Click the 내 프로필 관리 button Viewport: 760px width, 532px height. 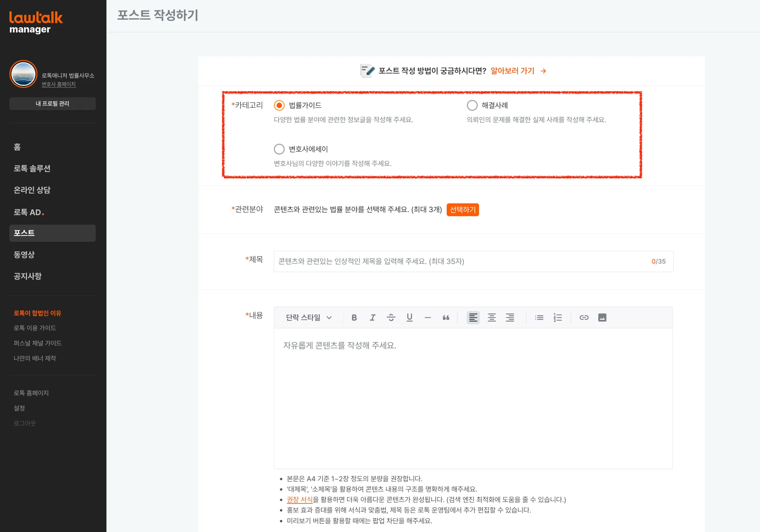pyautogui.click(x=52, y=104)
